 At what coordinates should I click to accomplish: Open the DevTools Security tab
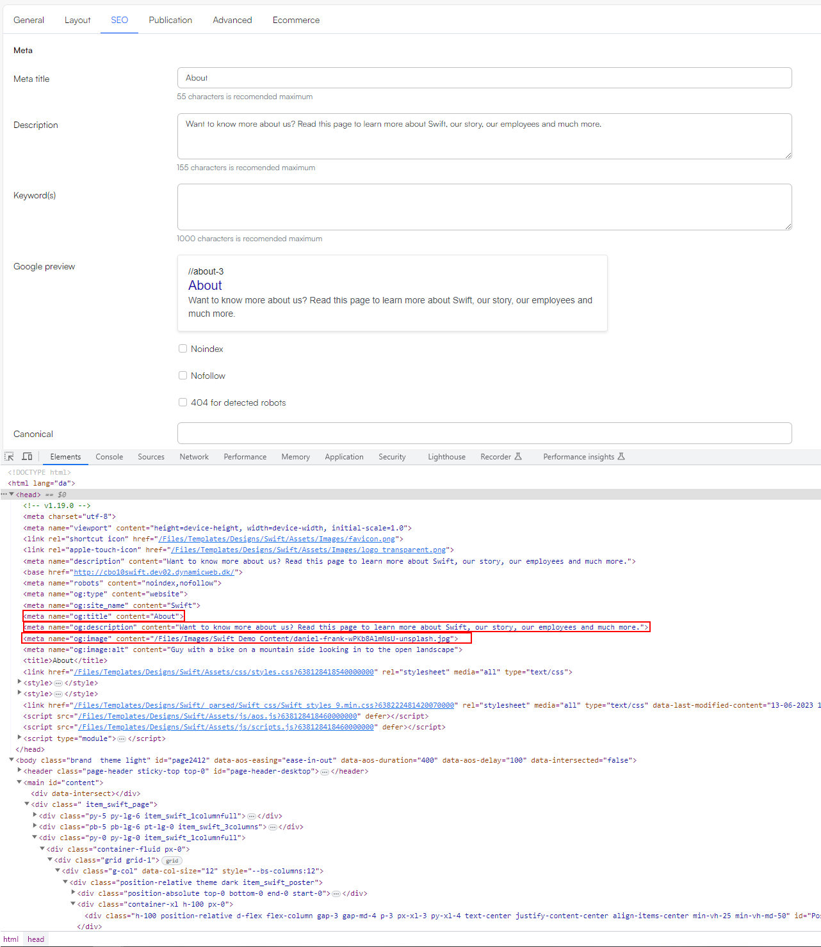pos(392,457)
